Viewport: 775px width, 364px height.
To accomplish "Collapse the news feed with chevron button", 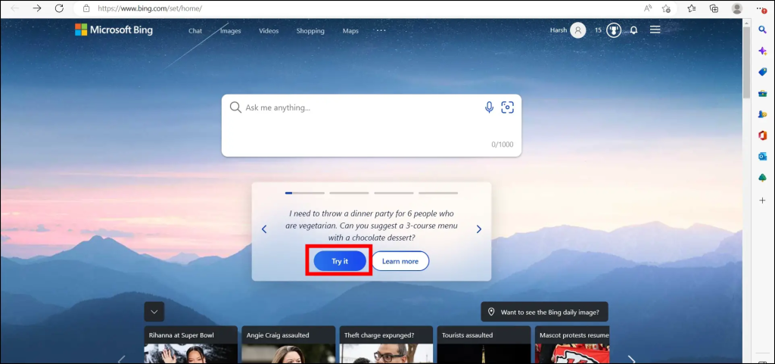I will tap(154, 311).
